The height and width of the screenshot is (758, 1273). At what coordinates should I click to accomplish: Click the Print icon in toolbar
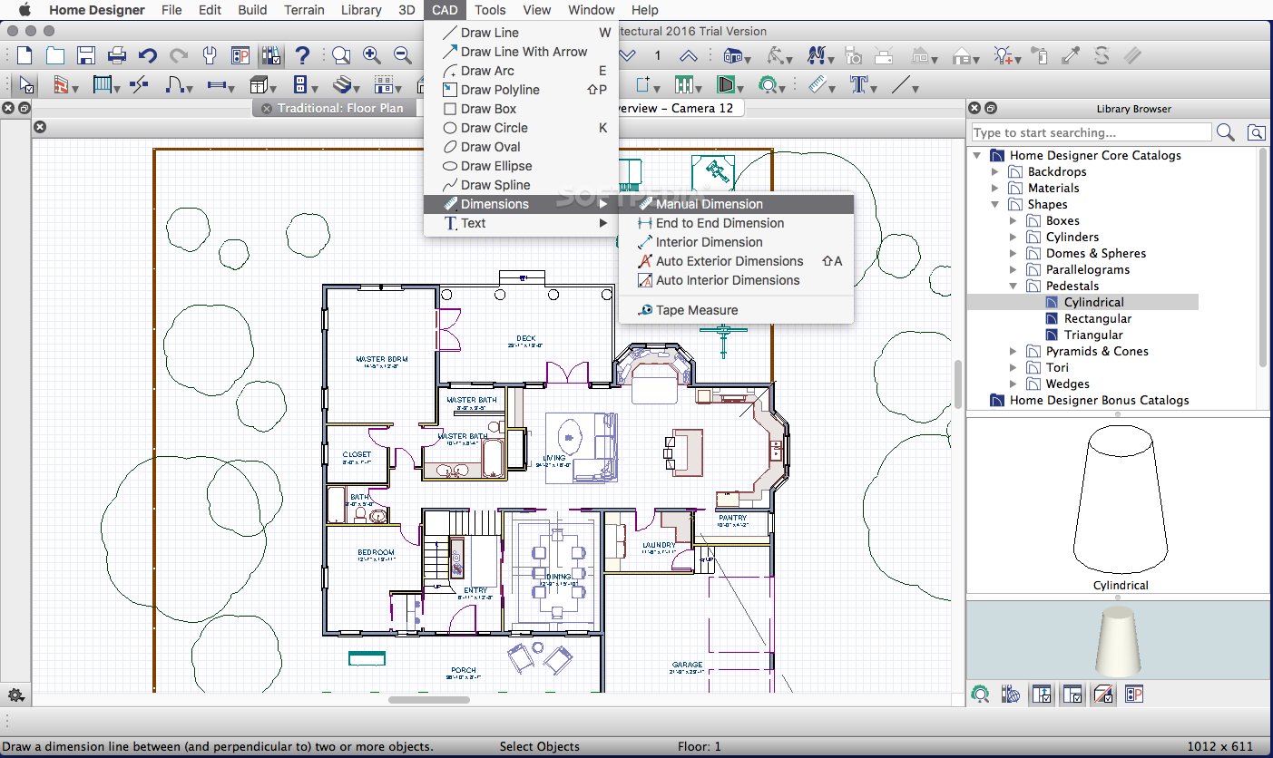(117, 55)
